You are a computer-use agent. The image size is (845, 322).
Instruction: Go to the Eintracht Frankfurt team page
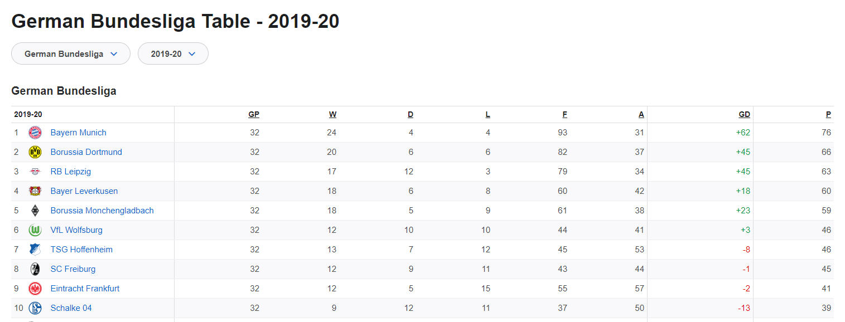(x=85, y=289)
